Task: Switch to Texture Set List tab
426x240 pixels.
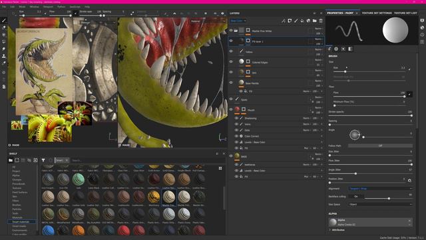Action: point(405,13)
